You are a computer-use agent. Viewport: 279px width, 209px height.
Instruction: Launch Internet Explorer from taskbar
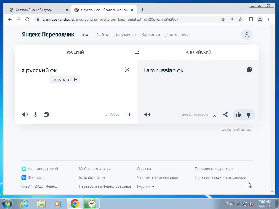24,204
